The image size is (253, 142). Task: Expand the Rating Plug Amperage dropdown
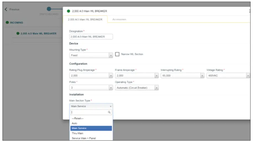click(x=91, y=76)
